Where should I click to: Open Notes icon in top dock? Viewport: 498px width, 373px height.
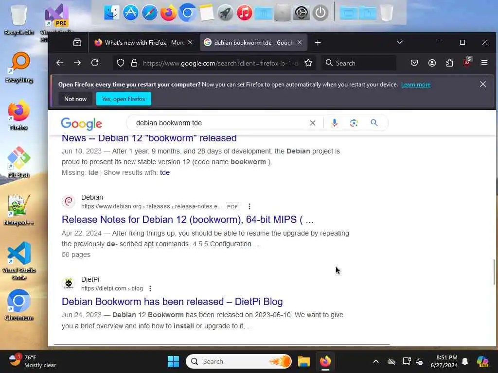coord(206,13)
